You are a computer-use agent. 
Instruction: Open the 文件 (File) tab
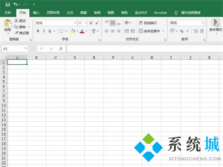click(7, 12)
